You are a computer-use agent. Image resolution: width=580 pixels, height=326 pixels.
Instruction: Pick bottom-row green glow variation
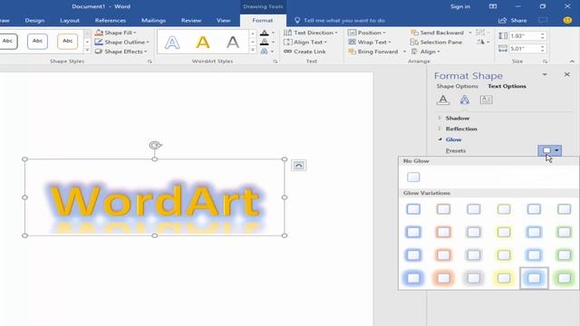tap(564, 278)
